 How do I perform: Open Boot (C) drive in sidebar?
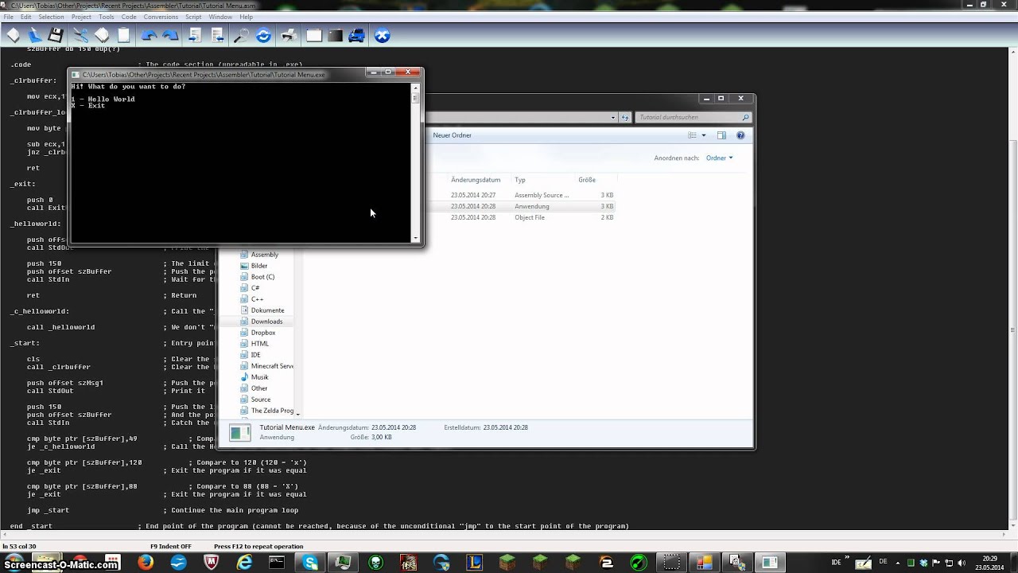click(262, 277)
